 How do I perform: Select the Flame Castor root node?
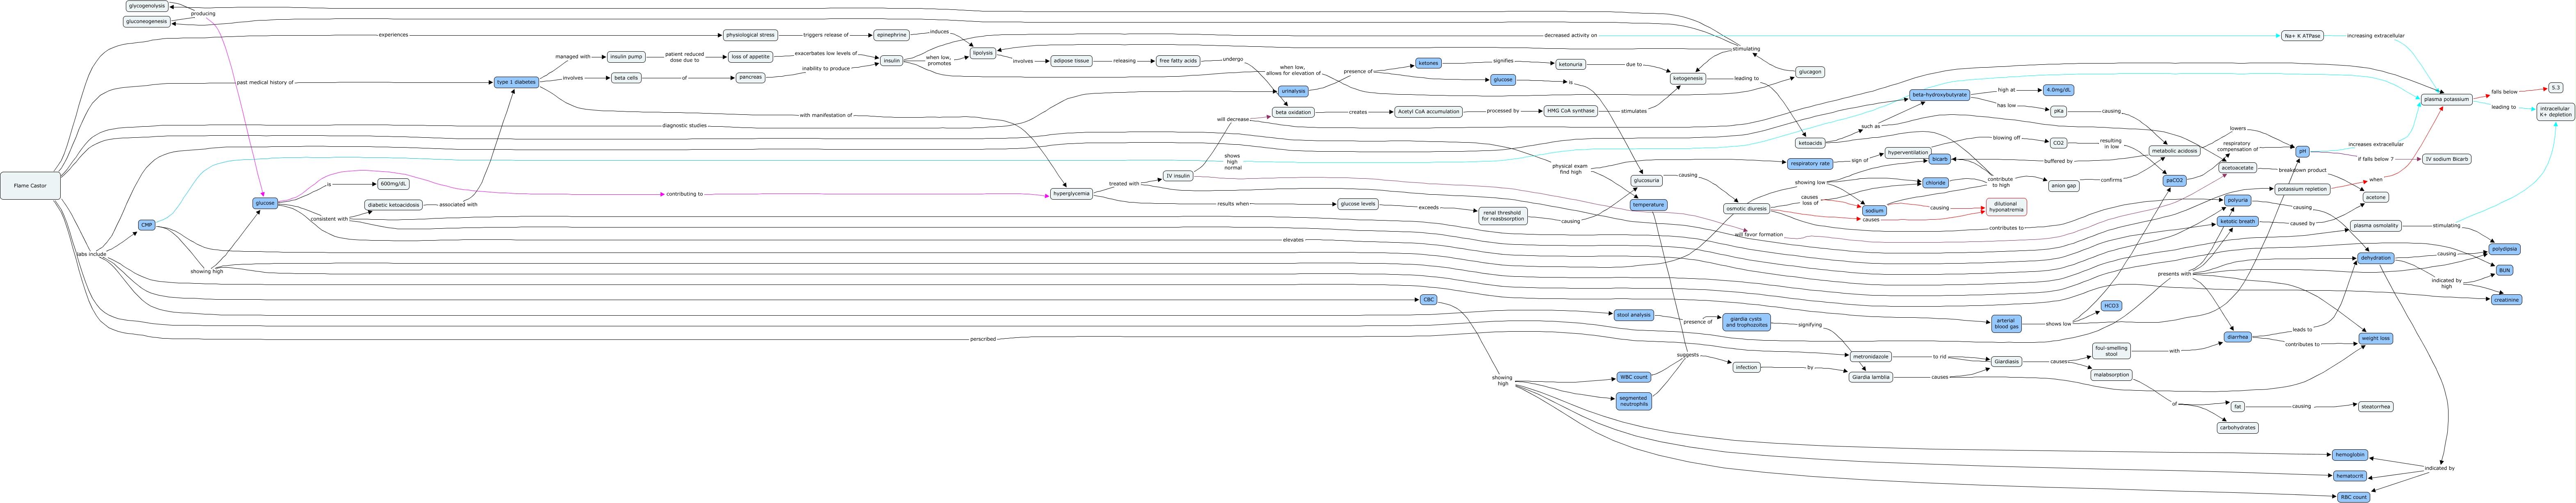[x=30, y=186]
